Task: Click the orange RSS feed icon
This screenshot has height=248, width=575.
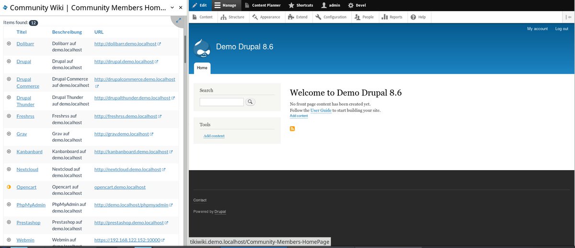Action: 292,129
